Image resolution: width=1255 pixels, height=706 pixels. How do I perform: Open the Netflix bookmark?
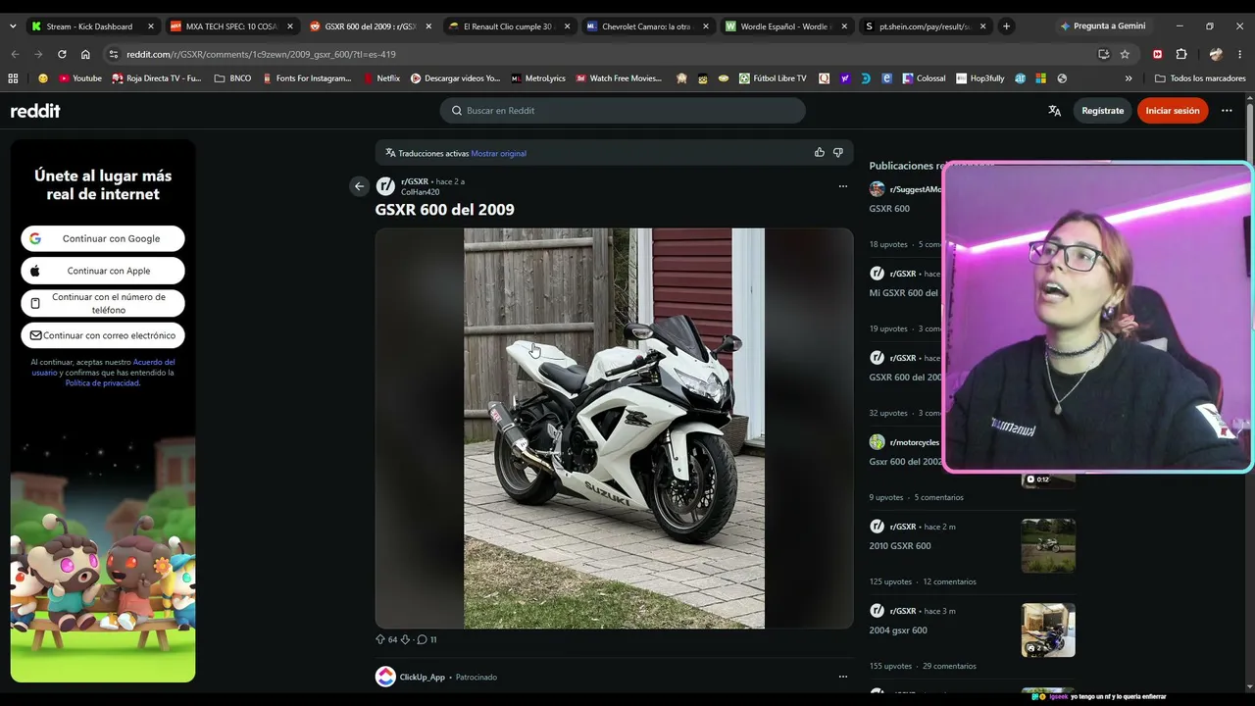click(382, 78)
